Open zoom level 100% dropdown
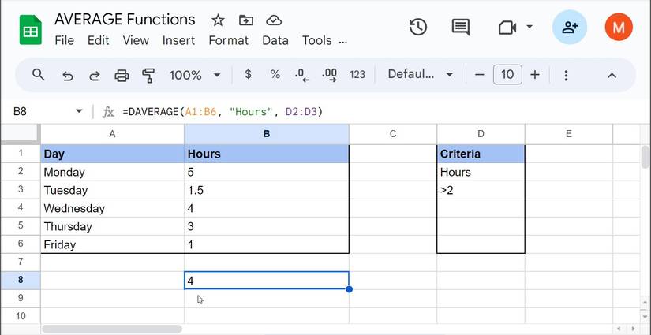Image resolution: width=651 pixels, height=335 pixels. pos(195,75)
